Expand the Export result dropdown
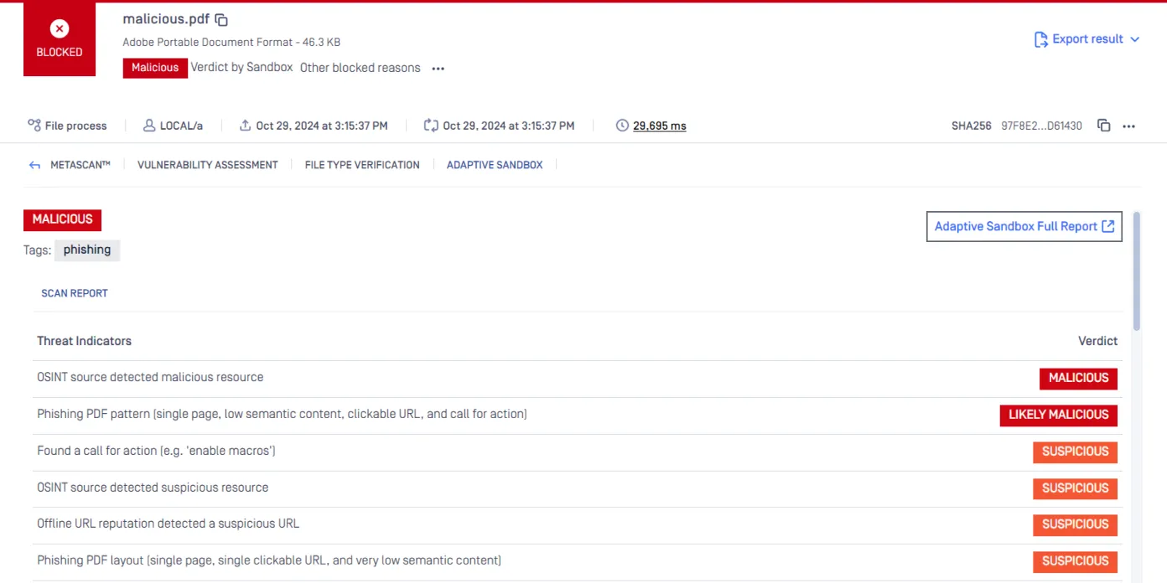 pos(1135,39)
